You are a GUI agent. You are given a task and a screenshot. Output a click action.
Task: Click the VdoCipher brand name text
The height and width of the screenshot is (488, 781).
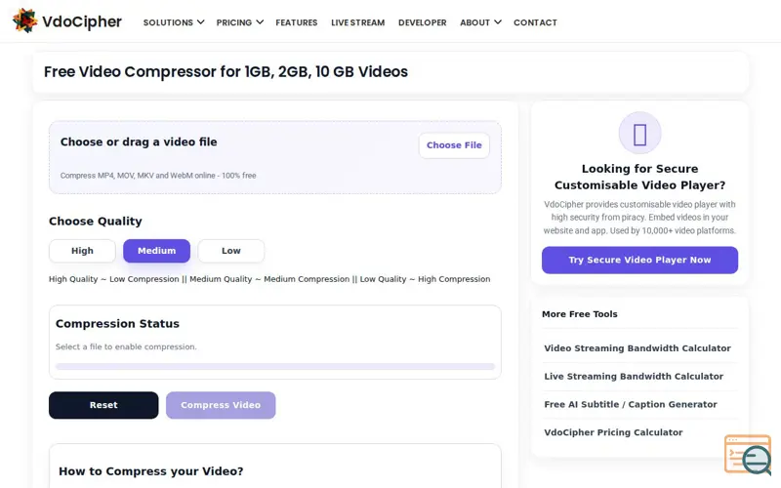click(82, 21)
